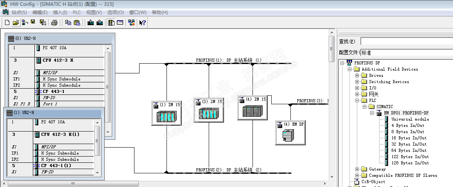Select the (4) EM DP slave icon

(x=290, y=132)
